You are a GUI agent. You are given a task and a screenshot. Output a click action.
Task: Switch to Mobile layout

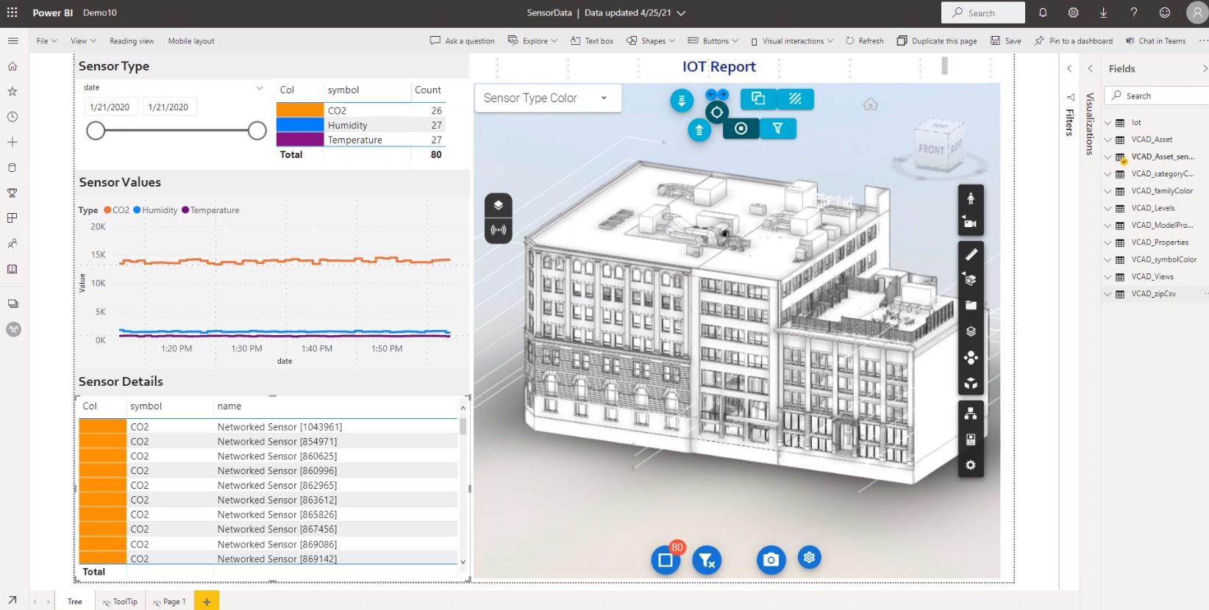click(191, 41)
